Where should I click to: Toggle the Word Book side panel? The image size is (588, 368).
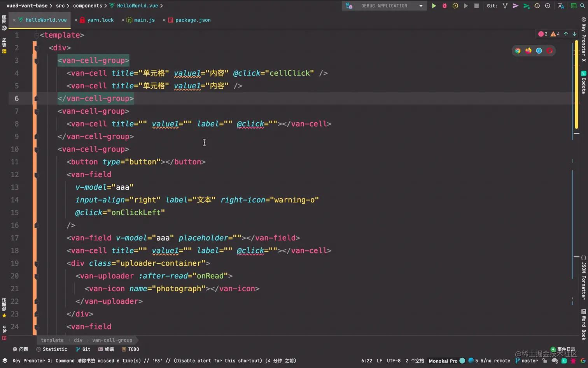584,324
